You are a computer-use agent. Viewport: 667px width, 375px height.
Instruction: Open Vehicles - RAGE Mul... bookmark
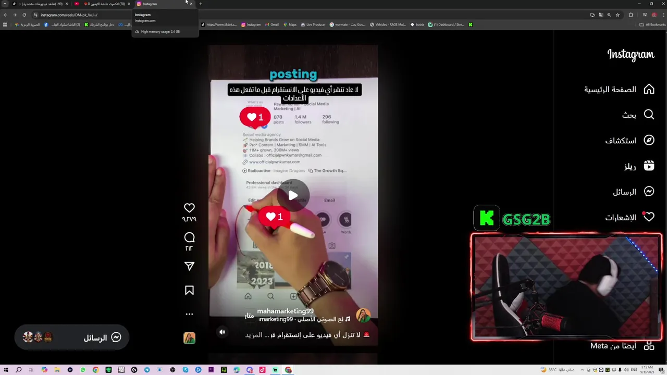pos(387,24)
